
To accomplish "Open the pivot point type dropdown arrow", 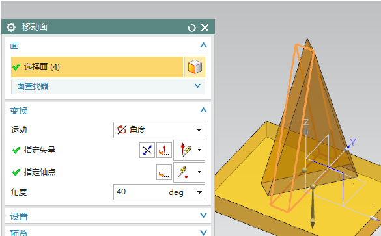I will [x=199, y=172].
